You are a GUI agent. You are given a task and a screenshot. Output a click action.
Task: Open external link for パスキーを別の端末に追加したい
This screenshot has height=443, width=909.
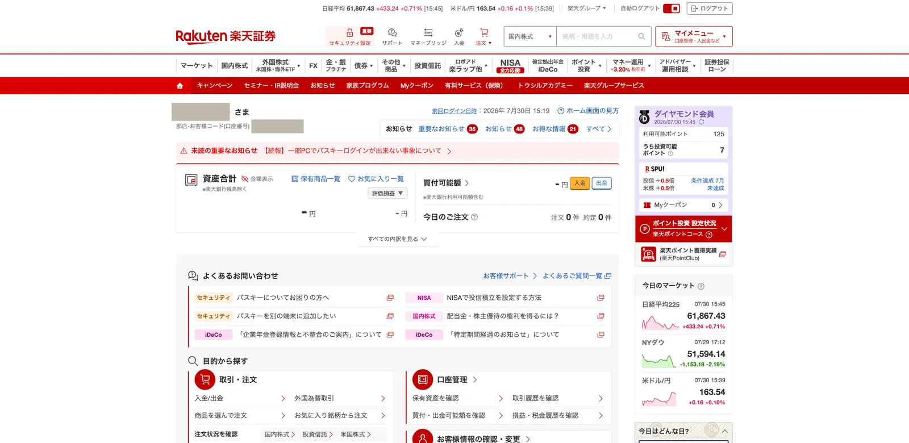click(x=390, y=316)
